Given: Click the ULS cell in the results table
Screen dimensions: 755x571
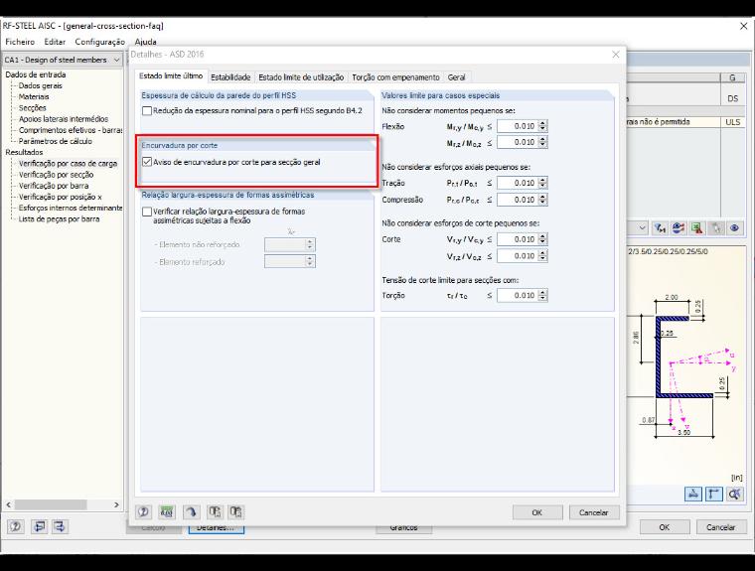Looking at the screenshot, I should tap(733, 122).
